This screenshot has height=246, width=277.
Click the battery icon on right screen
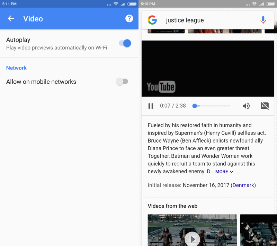(x=270, y=4)
